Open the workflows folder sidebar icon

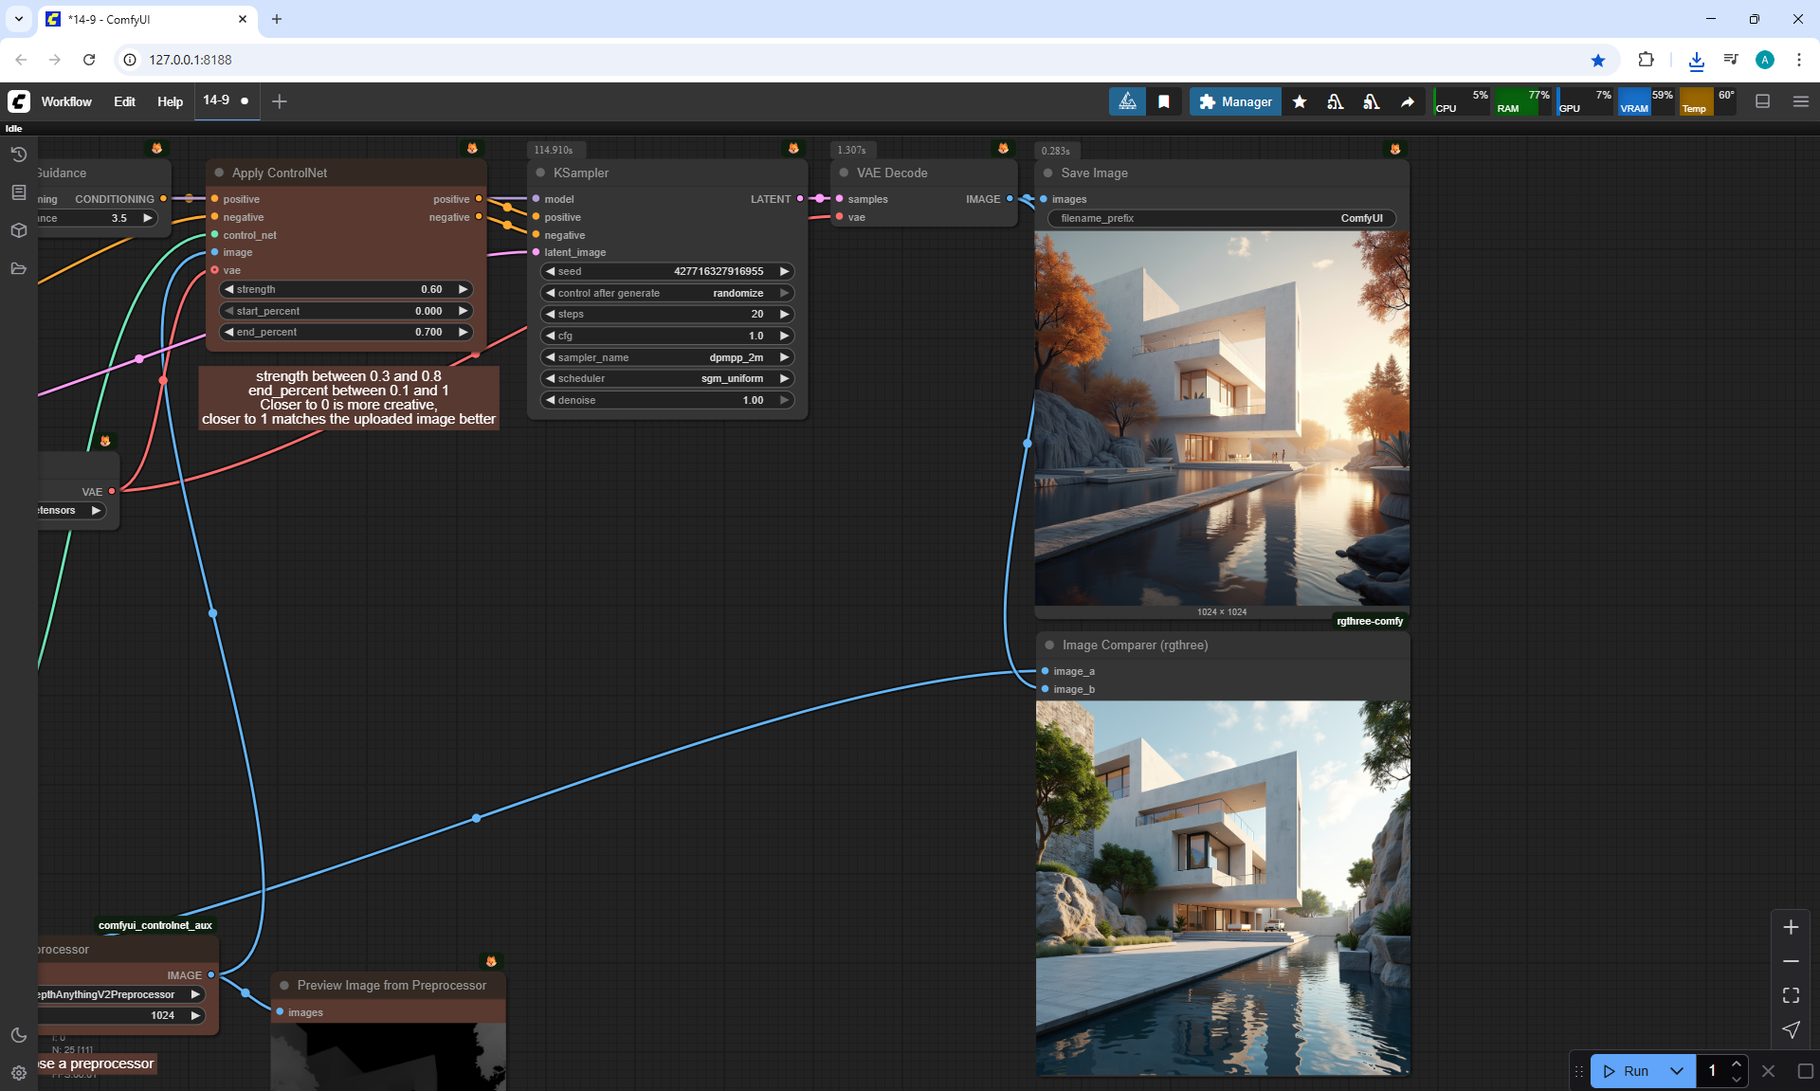18,268
